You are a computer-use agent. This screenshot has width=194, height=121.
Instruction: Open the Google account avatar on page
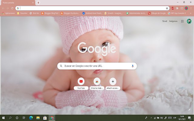(x=189, y=21)
